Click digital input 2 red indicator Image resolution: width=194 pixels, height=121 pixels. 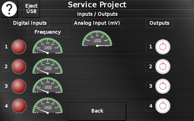pyautogui.click(x=19, y=66)
